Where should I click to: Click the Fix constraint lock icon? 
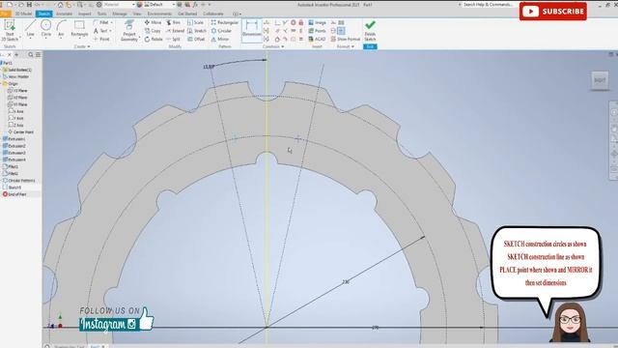pos(301,22)
